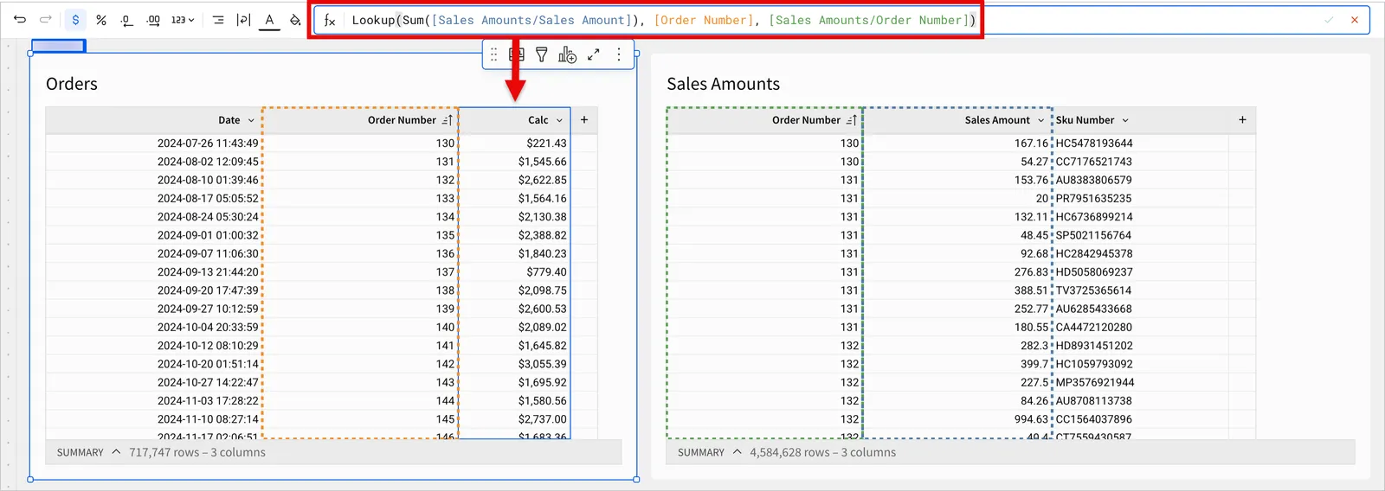Click Orders row count 717,747 rows

pyautogui.click(x=164, y=452)
